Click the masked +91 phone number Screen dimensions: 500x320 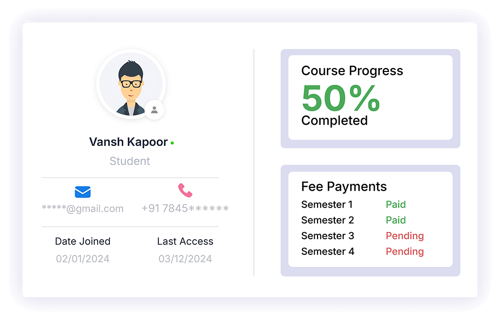tap(185, 209)
